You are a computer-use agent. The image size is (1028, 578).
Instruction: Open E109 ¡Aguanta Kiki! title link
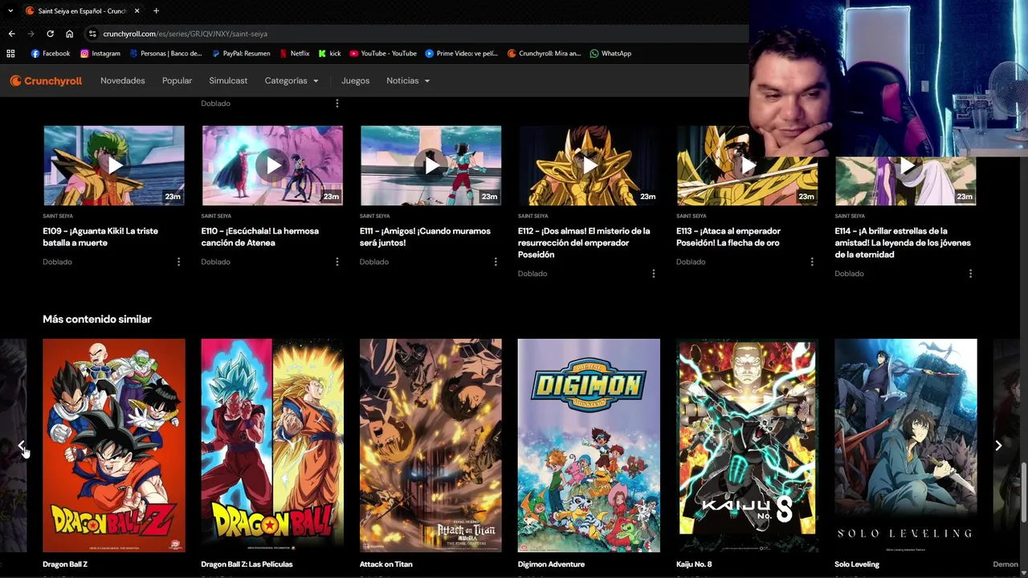[100, 237]
